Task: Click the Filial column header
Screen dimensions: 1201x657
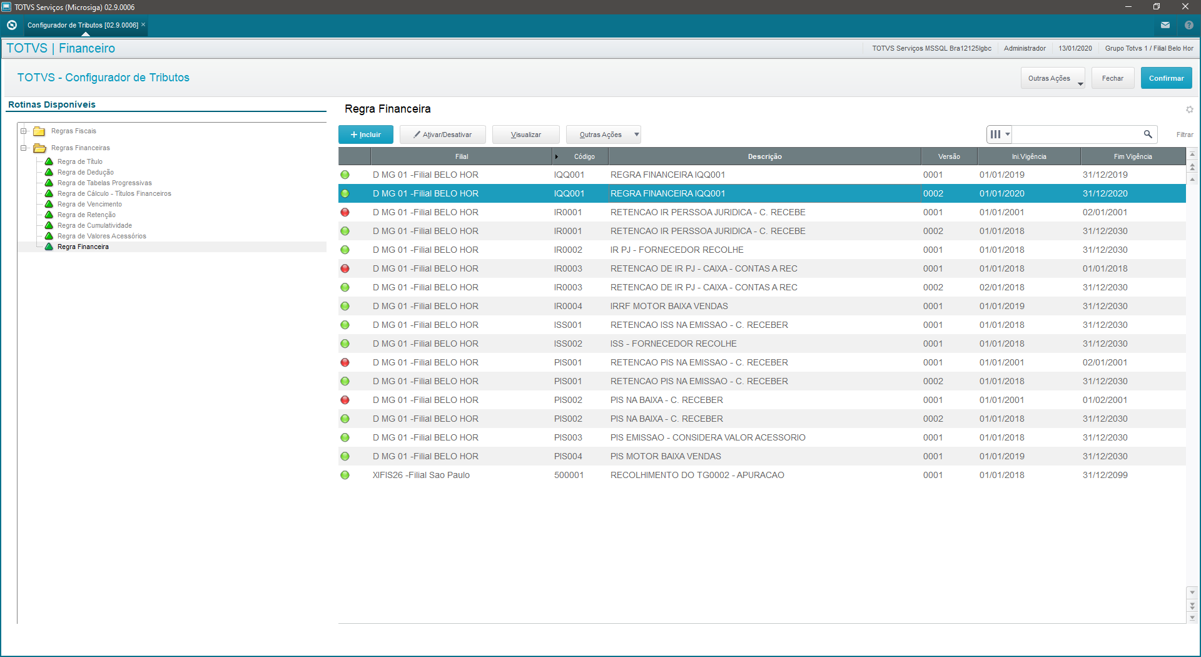Action: (x=462, y=156)
